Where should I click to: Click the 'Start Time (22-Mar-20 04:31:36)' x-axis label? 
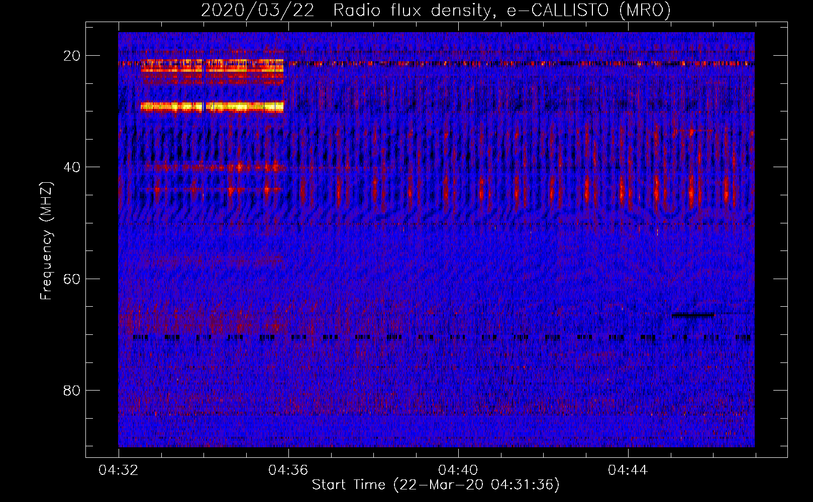[x=436, y=485]
